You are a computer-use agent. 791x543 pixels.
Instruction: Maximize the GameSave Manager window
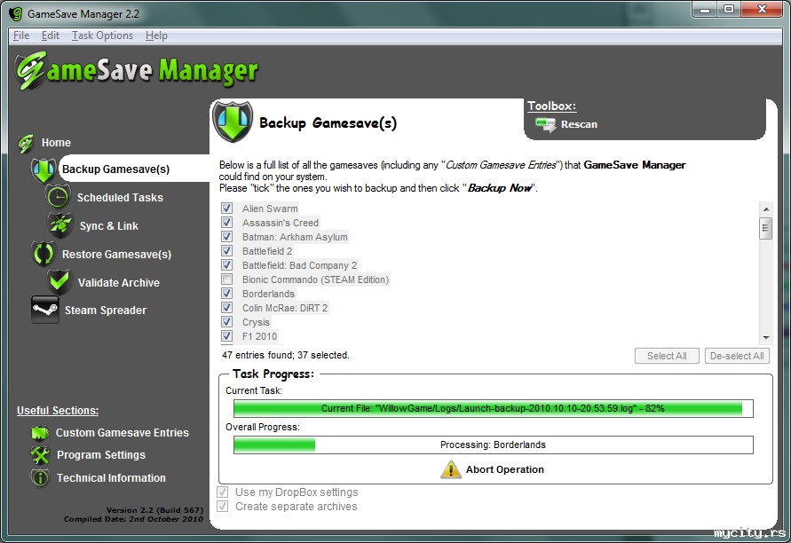729,9
